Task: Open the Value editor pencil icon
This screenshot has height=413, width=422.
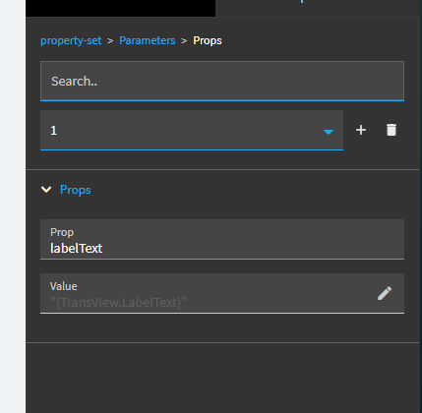Action: [x=385, y=293]
